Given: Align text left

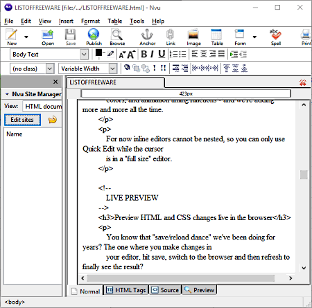Looking at the screenshot, I should coord(195,54).
